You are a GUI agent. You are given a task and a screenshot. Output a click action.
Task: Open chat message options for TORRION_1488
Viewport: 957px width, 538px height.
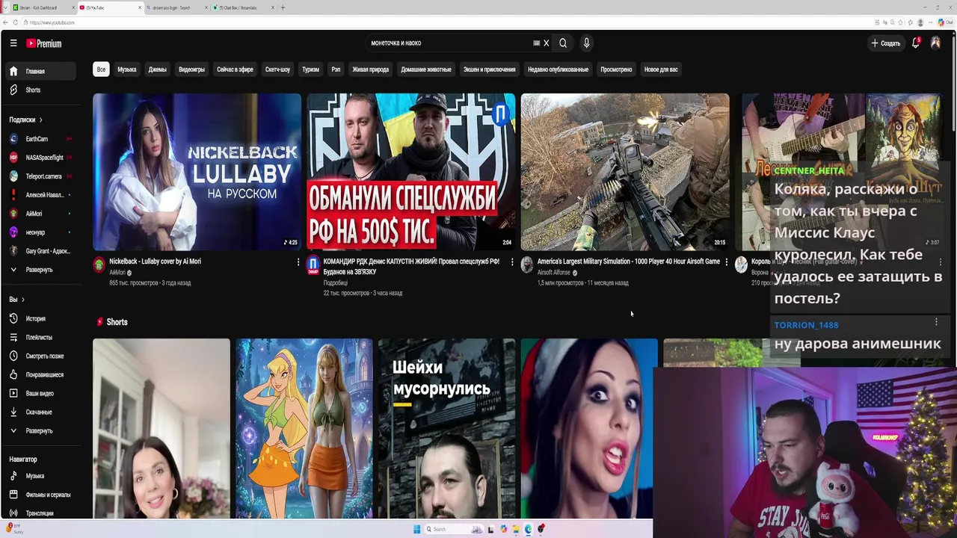pos(936,322)
